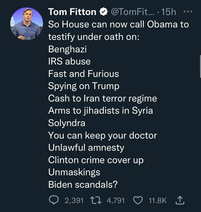This screenshot has width=201, height=212.
Task: Open Tom Fitton's profile picture
Action: click(x=27, y=23)
